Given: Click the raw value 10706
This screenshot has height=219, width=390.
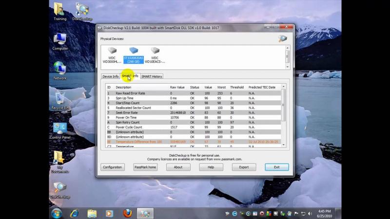Looking at the screenshot, I should (x=175, y=117).
